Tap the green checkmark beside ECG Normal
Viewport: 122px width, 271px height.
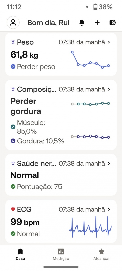tap(13, 234)
